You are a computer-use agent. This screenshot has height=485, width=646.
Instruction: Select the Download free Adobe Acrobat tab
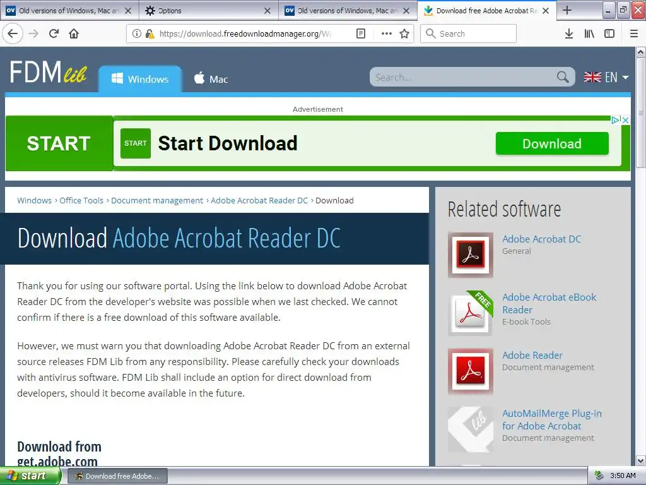[486, 10]
